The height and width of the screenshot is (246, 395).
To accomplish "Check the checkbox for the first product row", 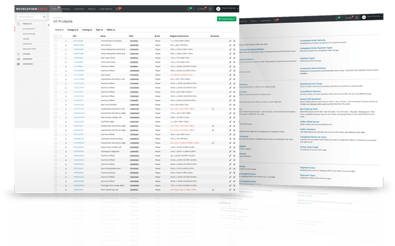I will point(56,40).
